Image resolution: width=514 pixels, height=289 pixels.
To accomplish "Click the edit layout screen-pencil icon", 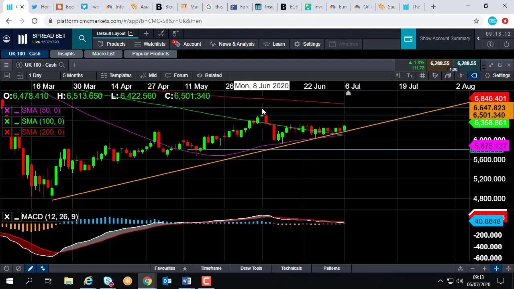I will tap(161, 33).
